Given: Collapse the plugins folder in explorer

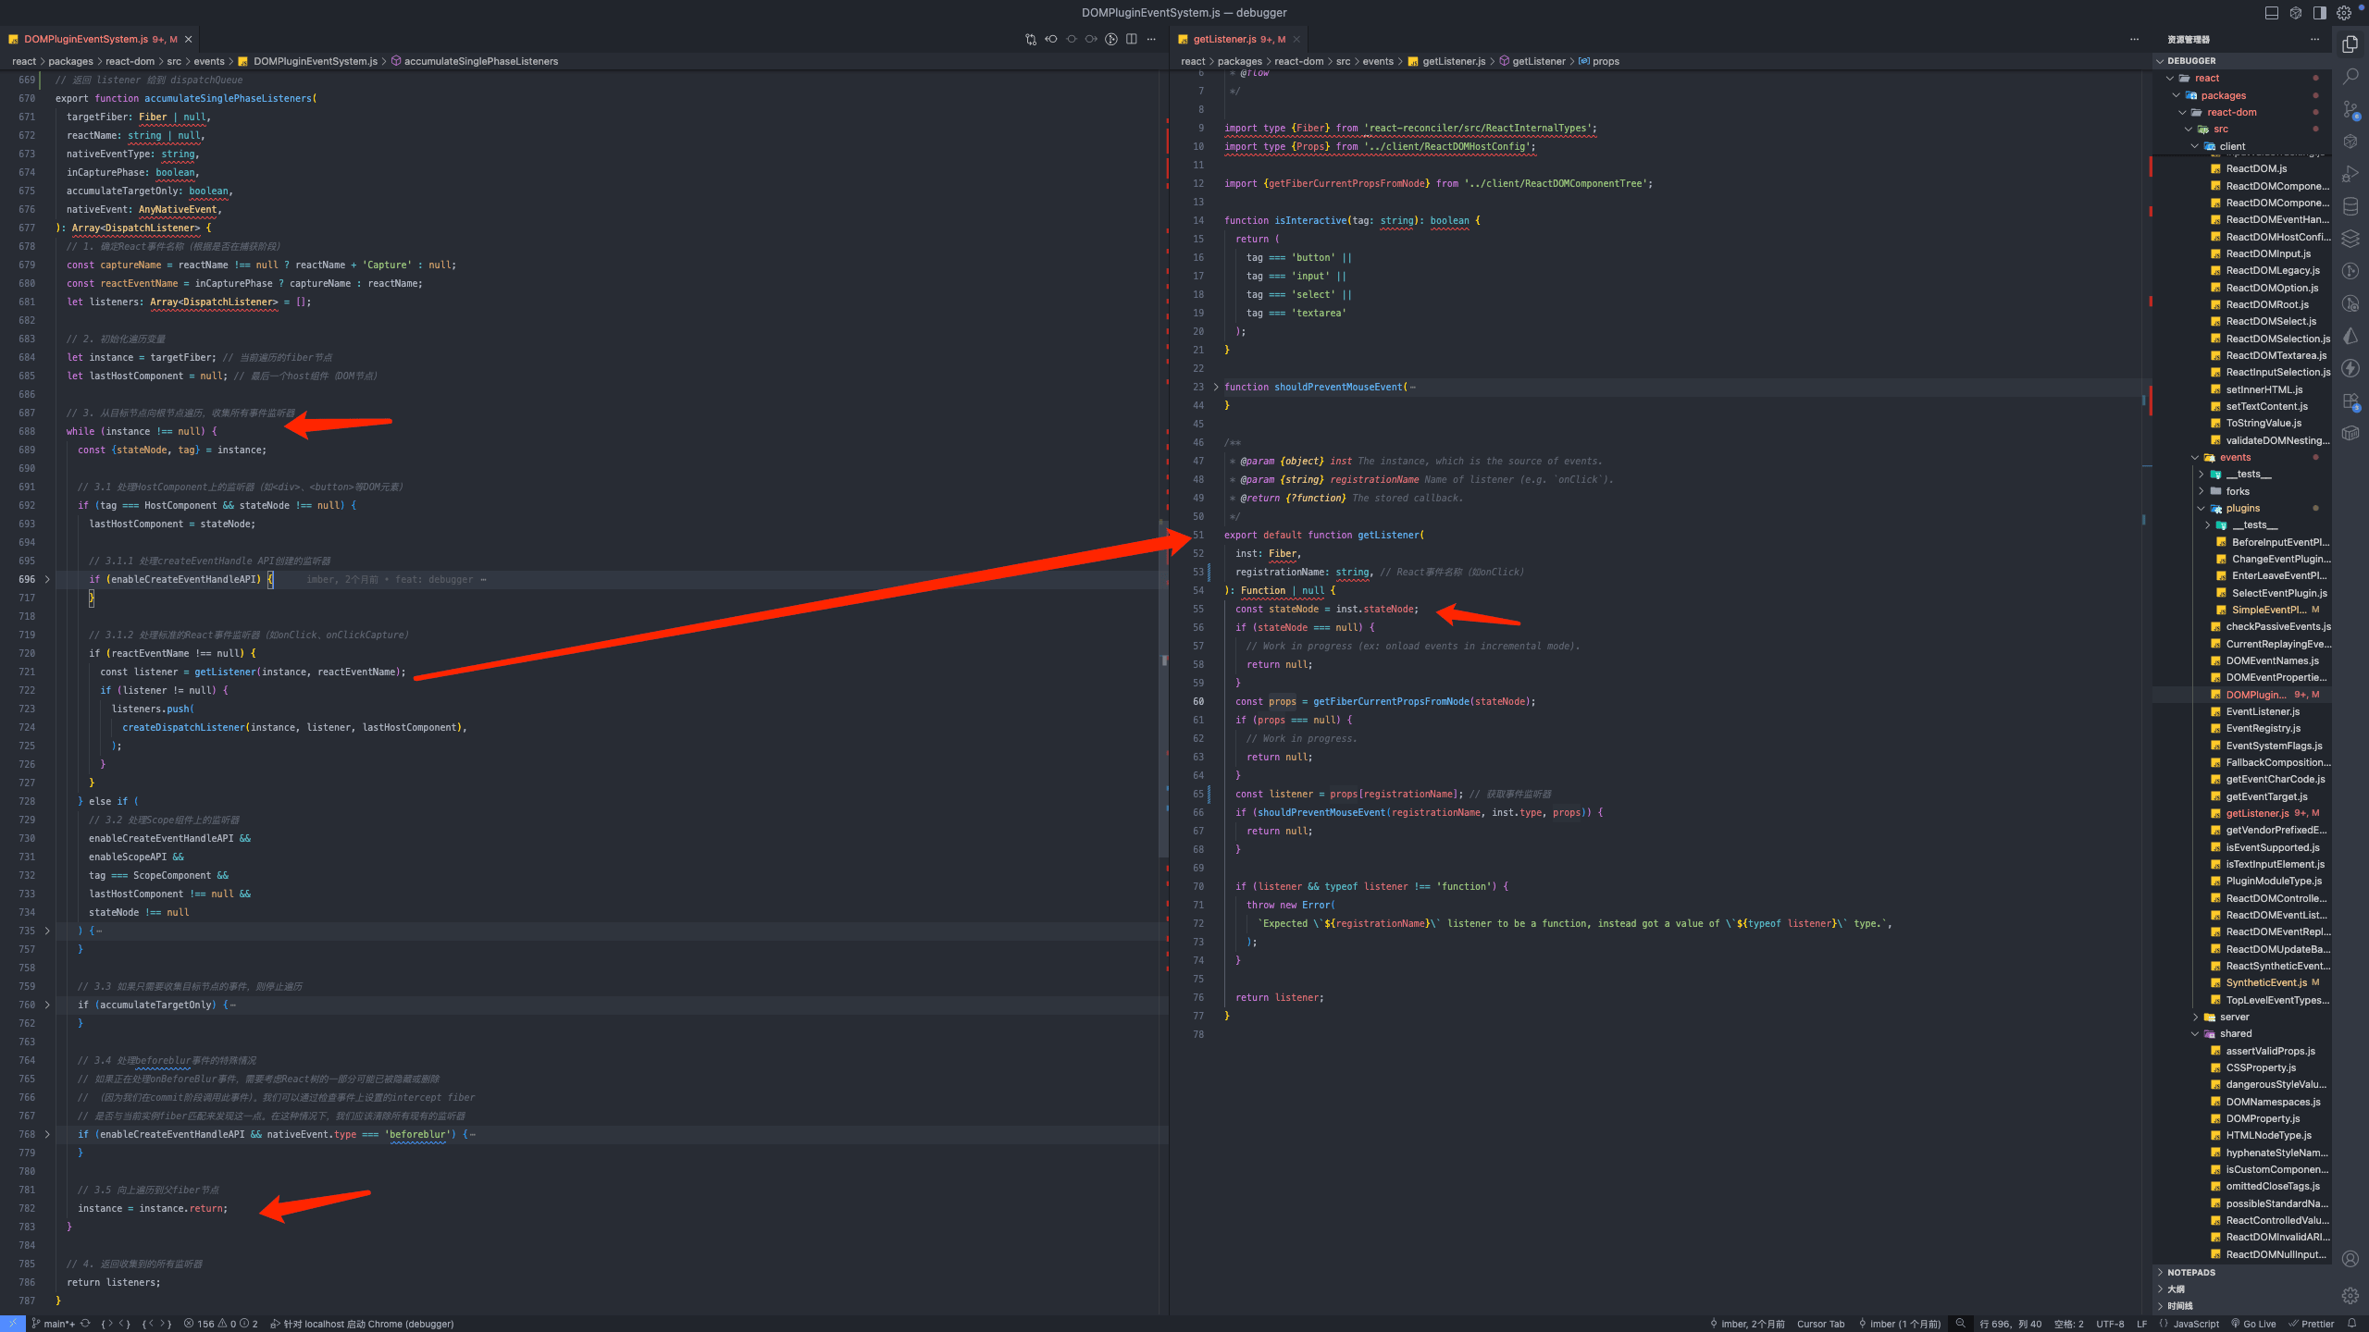Looking at the screenshot, I should (x=2243, y=508).
